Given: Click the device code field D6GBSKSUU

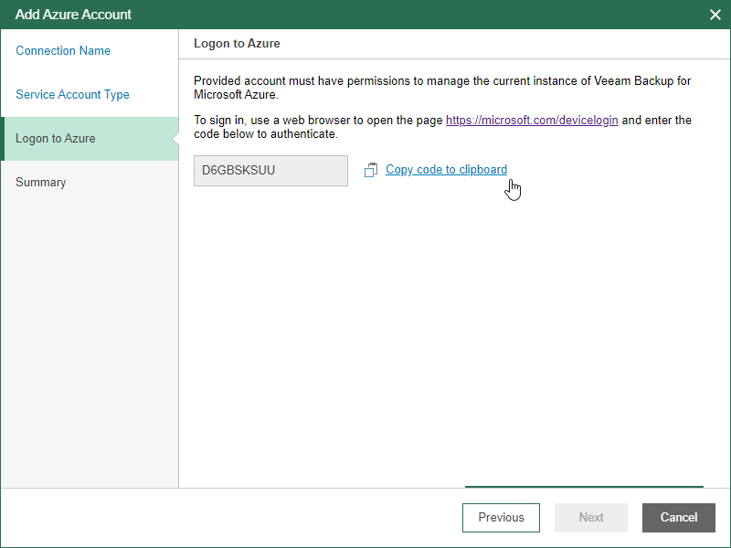Looking at the screenshot, I should (270, 171).
